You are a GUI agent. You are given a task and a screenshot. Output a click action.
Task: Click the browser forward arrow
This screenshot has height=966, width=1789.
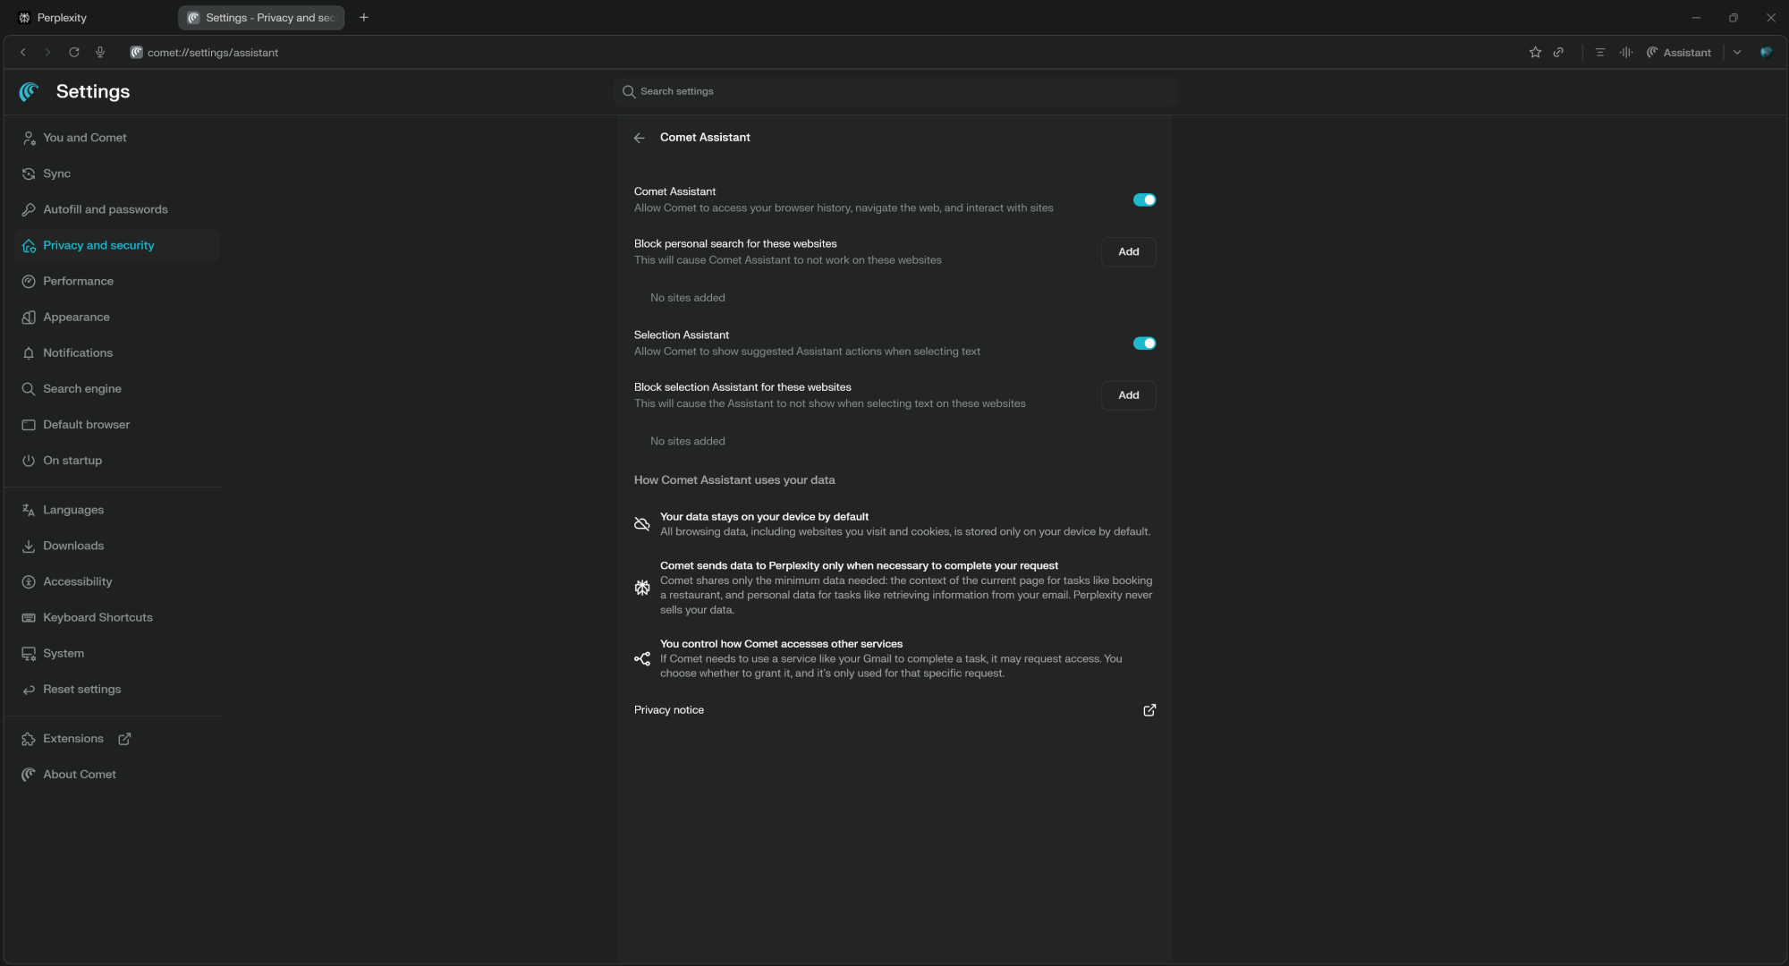pos(47,53)
